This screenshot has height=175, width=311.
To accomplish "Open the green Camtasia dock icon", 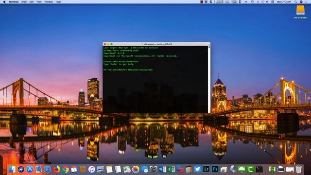I will 251,169.
